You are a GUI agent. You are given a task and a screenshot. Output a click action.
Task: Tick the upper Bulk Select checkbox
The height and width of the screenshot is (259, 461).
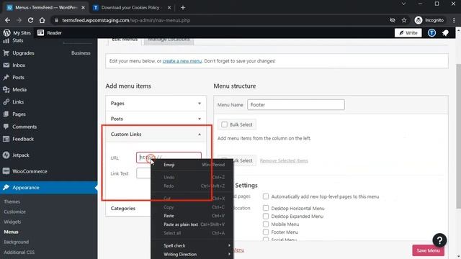pos(224,124)
